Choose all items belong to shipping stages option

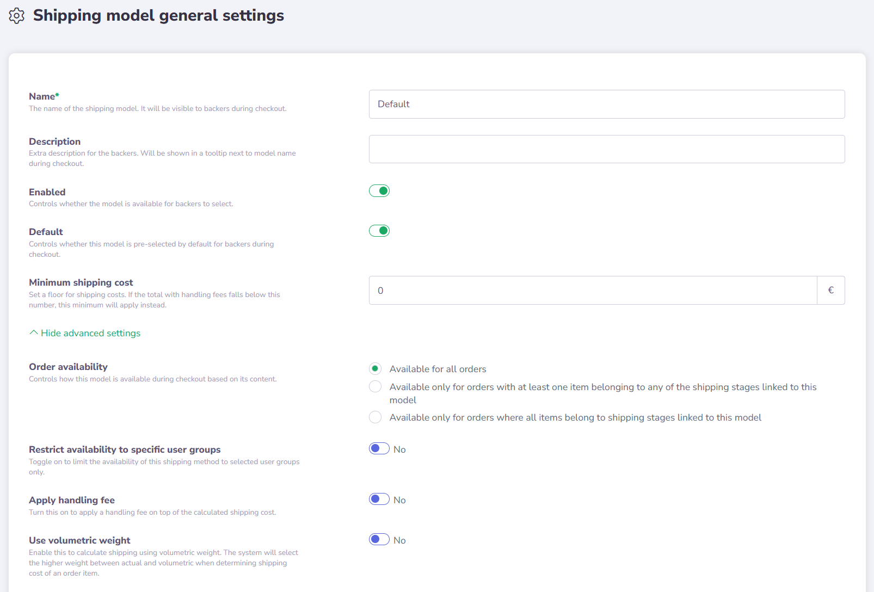(375, 417)
